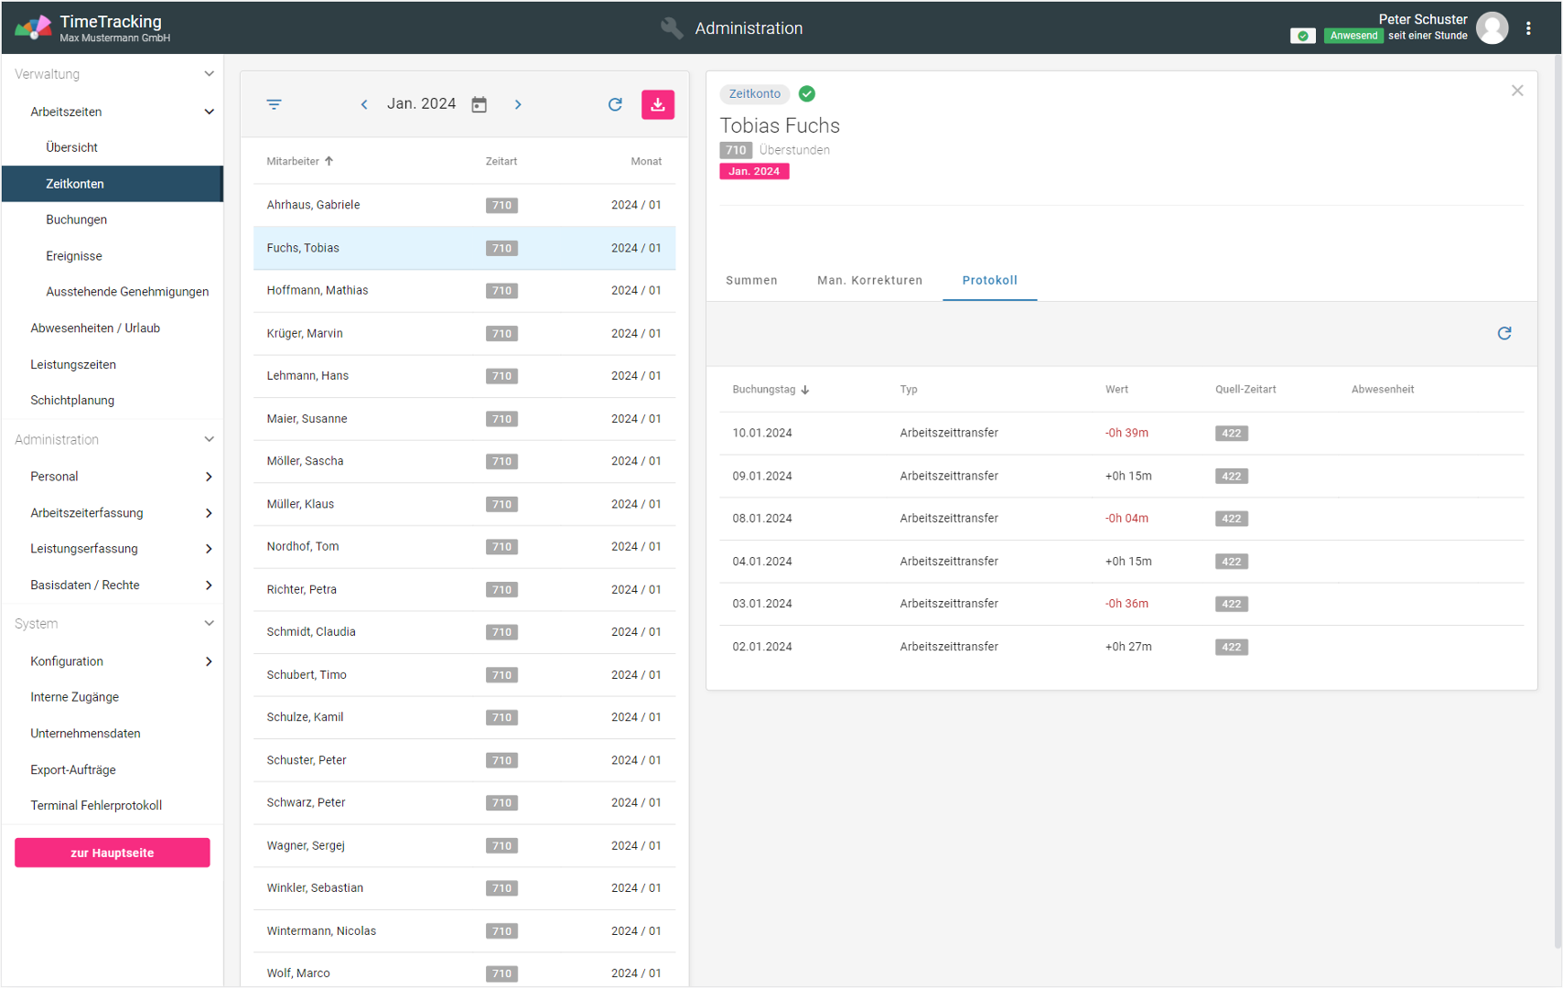Open the filter options icon
The height and width of the screenshot is (988, 1563).
[x=274, y=104]
